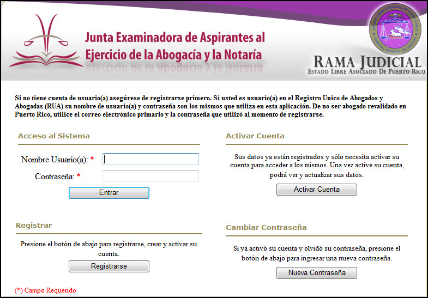Screen dimensions: 428x298
Task: Click the scales of justice book logo
Action: pos(46,45)
